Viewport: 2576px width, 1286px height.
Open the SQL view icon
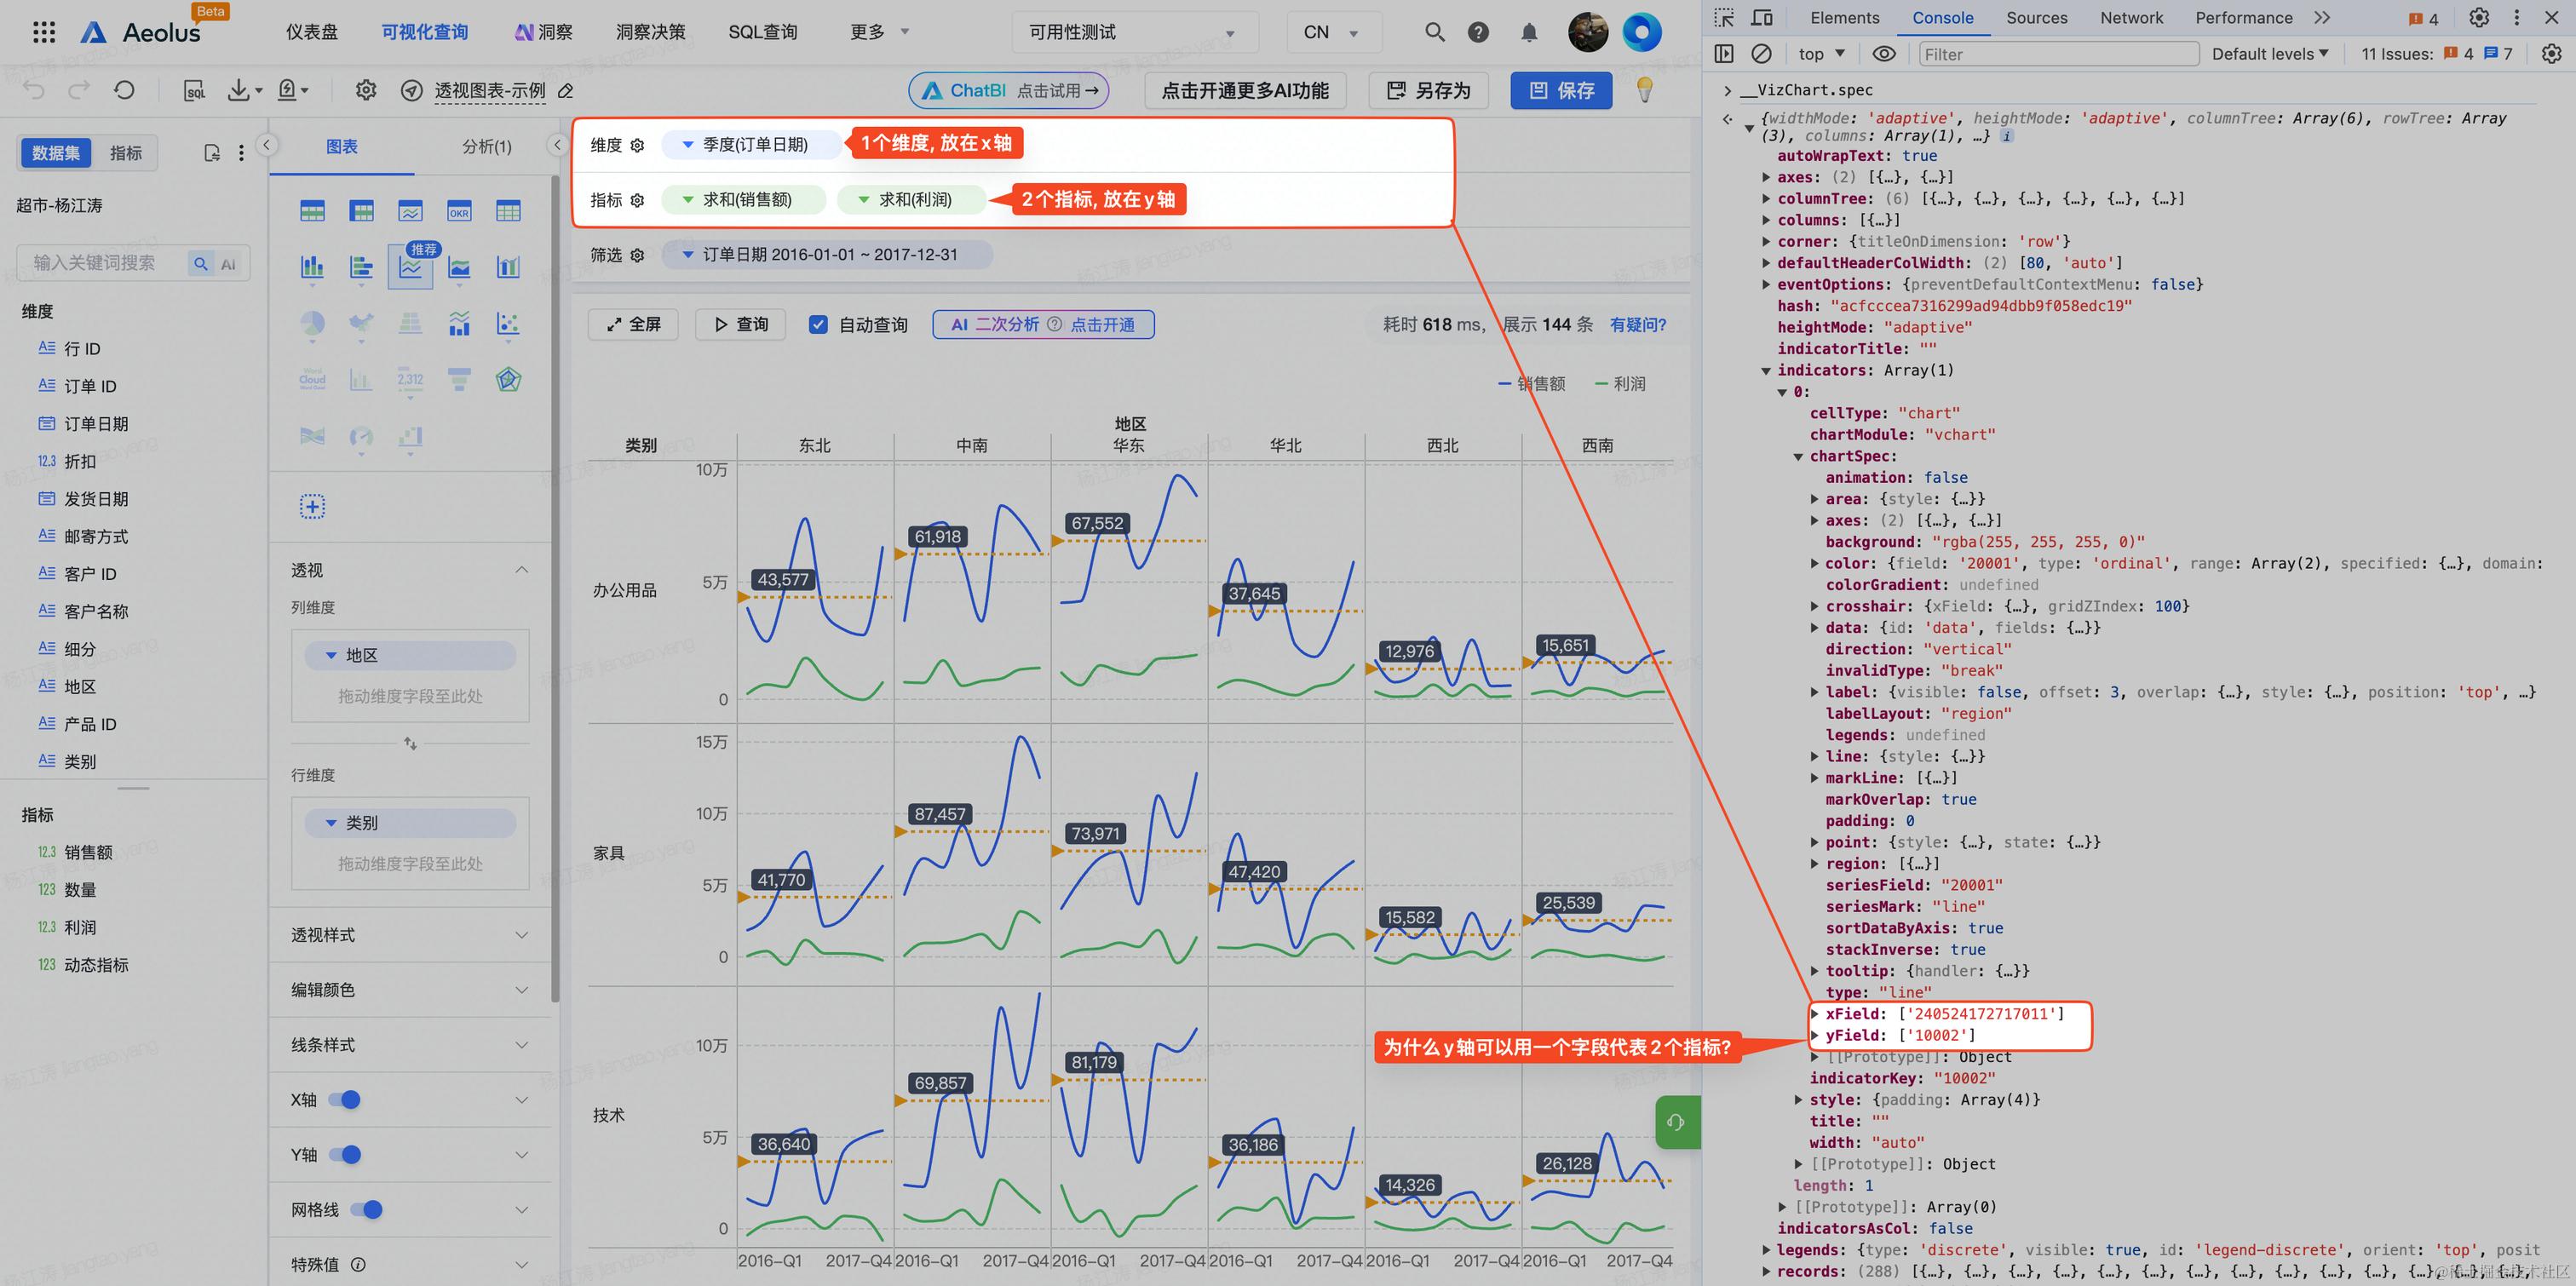coord(195,91)
